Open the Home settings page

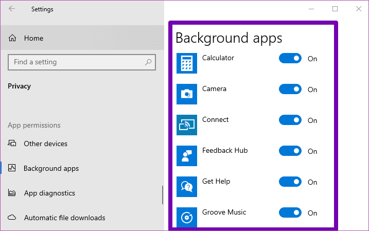point(82,38)
